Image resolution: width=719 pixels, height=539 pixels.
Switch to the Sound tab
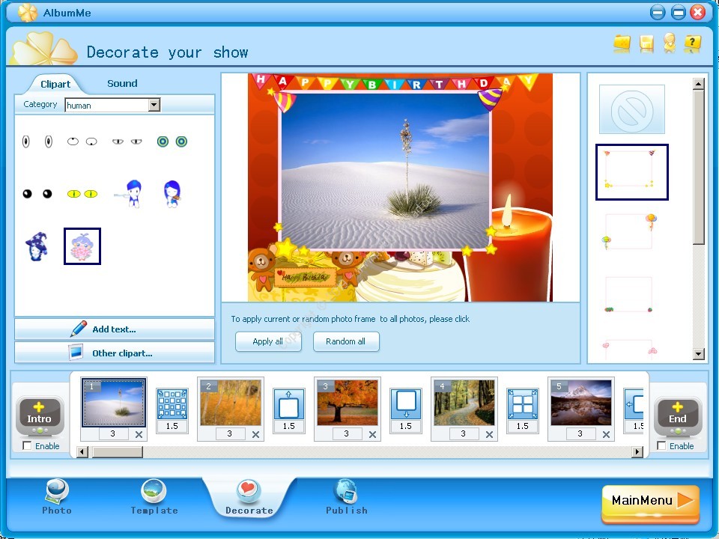coord(122,83)
